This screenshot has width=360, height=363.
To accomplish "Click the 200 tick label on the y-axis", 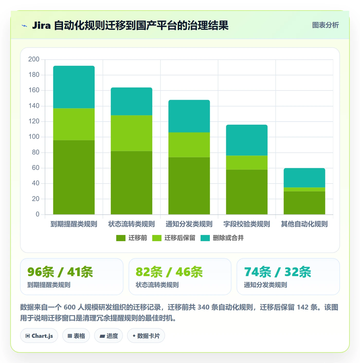I will click(34, 59).
